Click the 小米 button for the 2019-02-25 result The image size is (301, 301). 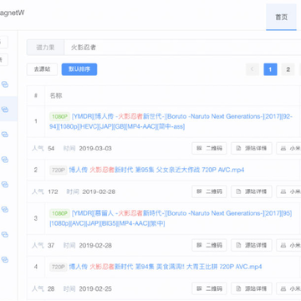coord(288,288)
